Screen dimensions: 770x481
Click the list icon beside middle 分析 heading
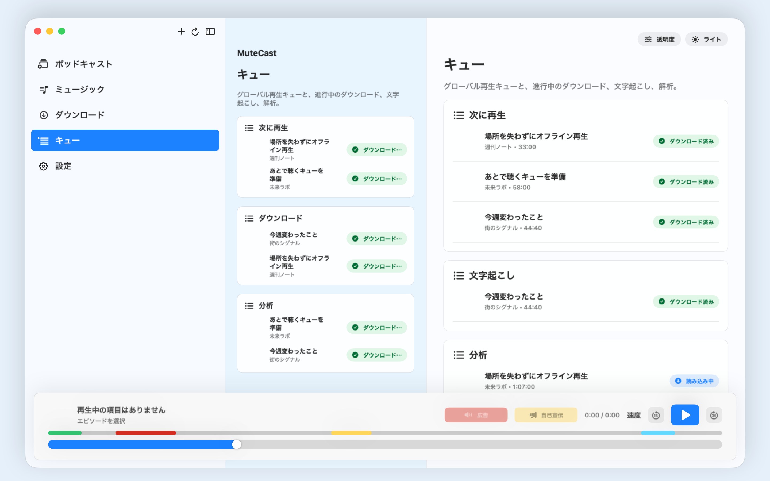249,306
